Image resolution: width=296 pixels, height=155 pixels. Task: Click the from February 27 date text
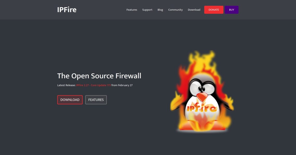(x=122, y=85)
